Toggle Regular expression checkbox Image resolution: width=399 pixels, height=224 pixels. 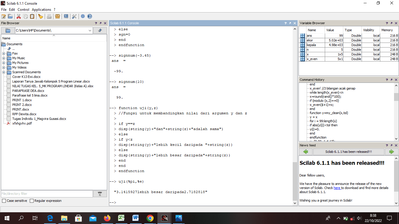[x=32, y=201]
